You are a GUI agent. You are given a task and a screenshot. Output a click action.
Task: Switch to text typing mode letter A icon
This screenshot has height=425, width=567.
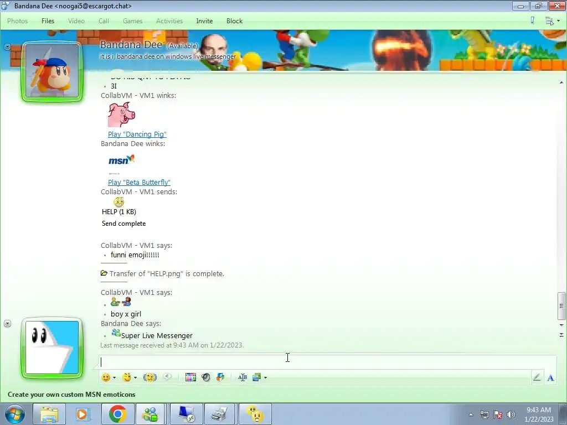[x=550, y=378]
